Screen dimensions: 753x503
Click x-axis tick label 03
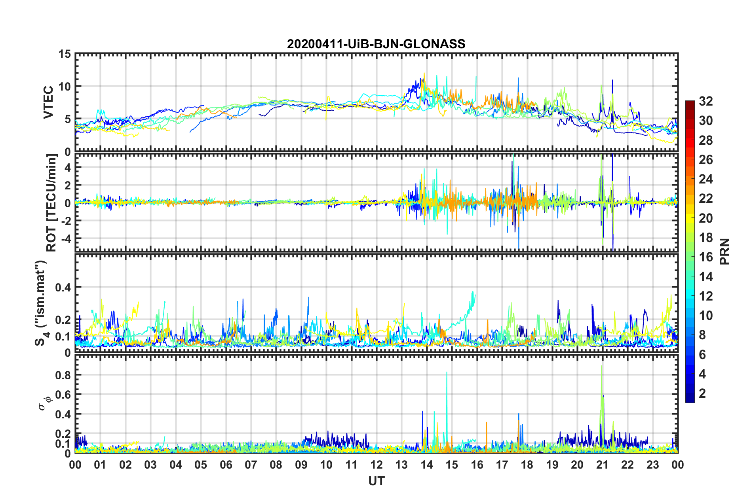click(150, 464)
